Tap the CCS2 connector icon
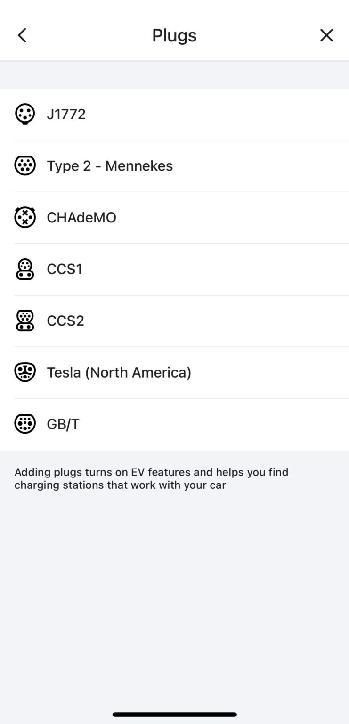 25,321
